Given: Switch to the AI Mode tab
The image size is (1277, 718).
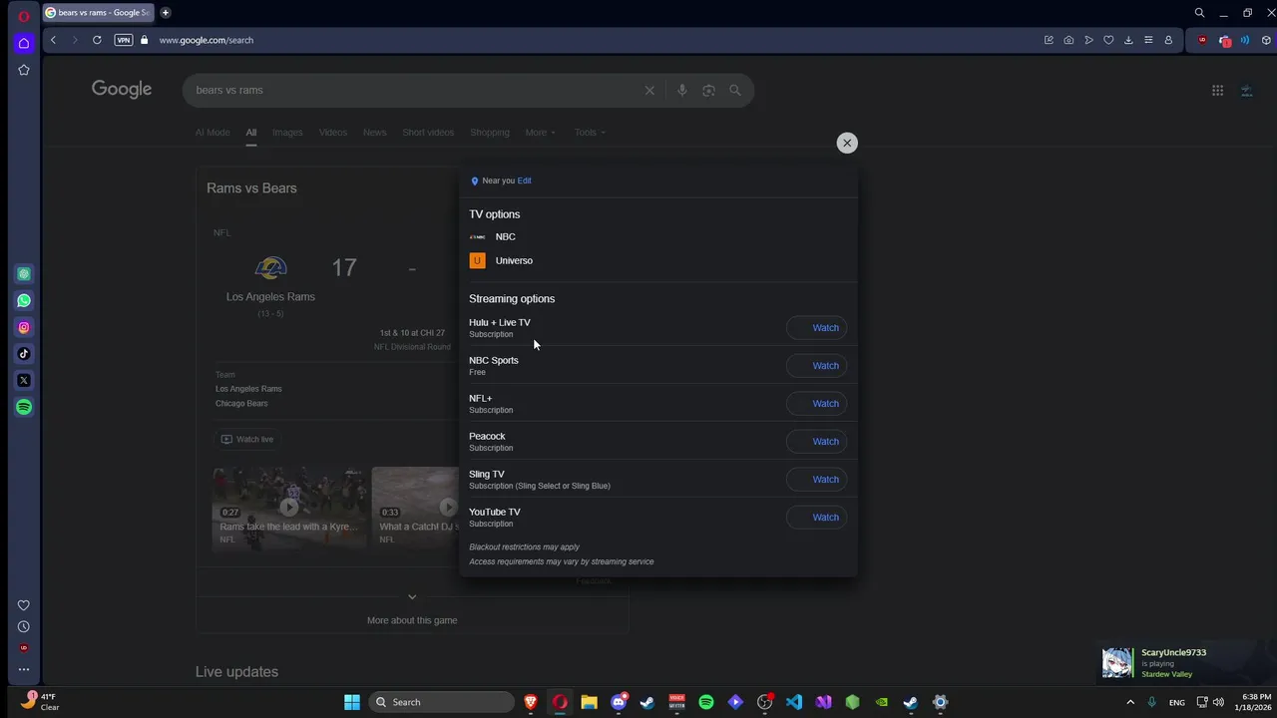Looking at the screenshot, I should coord(213,133).
